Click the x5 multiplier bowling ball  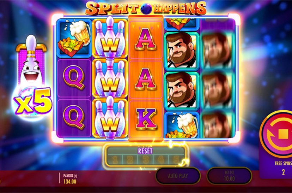(32, 102)
